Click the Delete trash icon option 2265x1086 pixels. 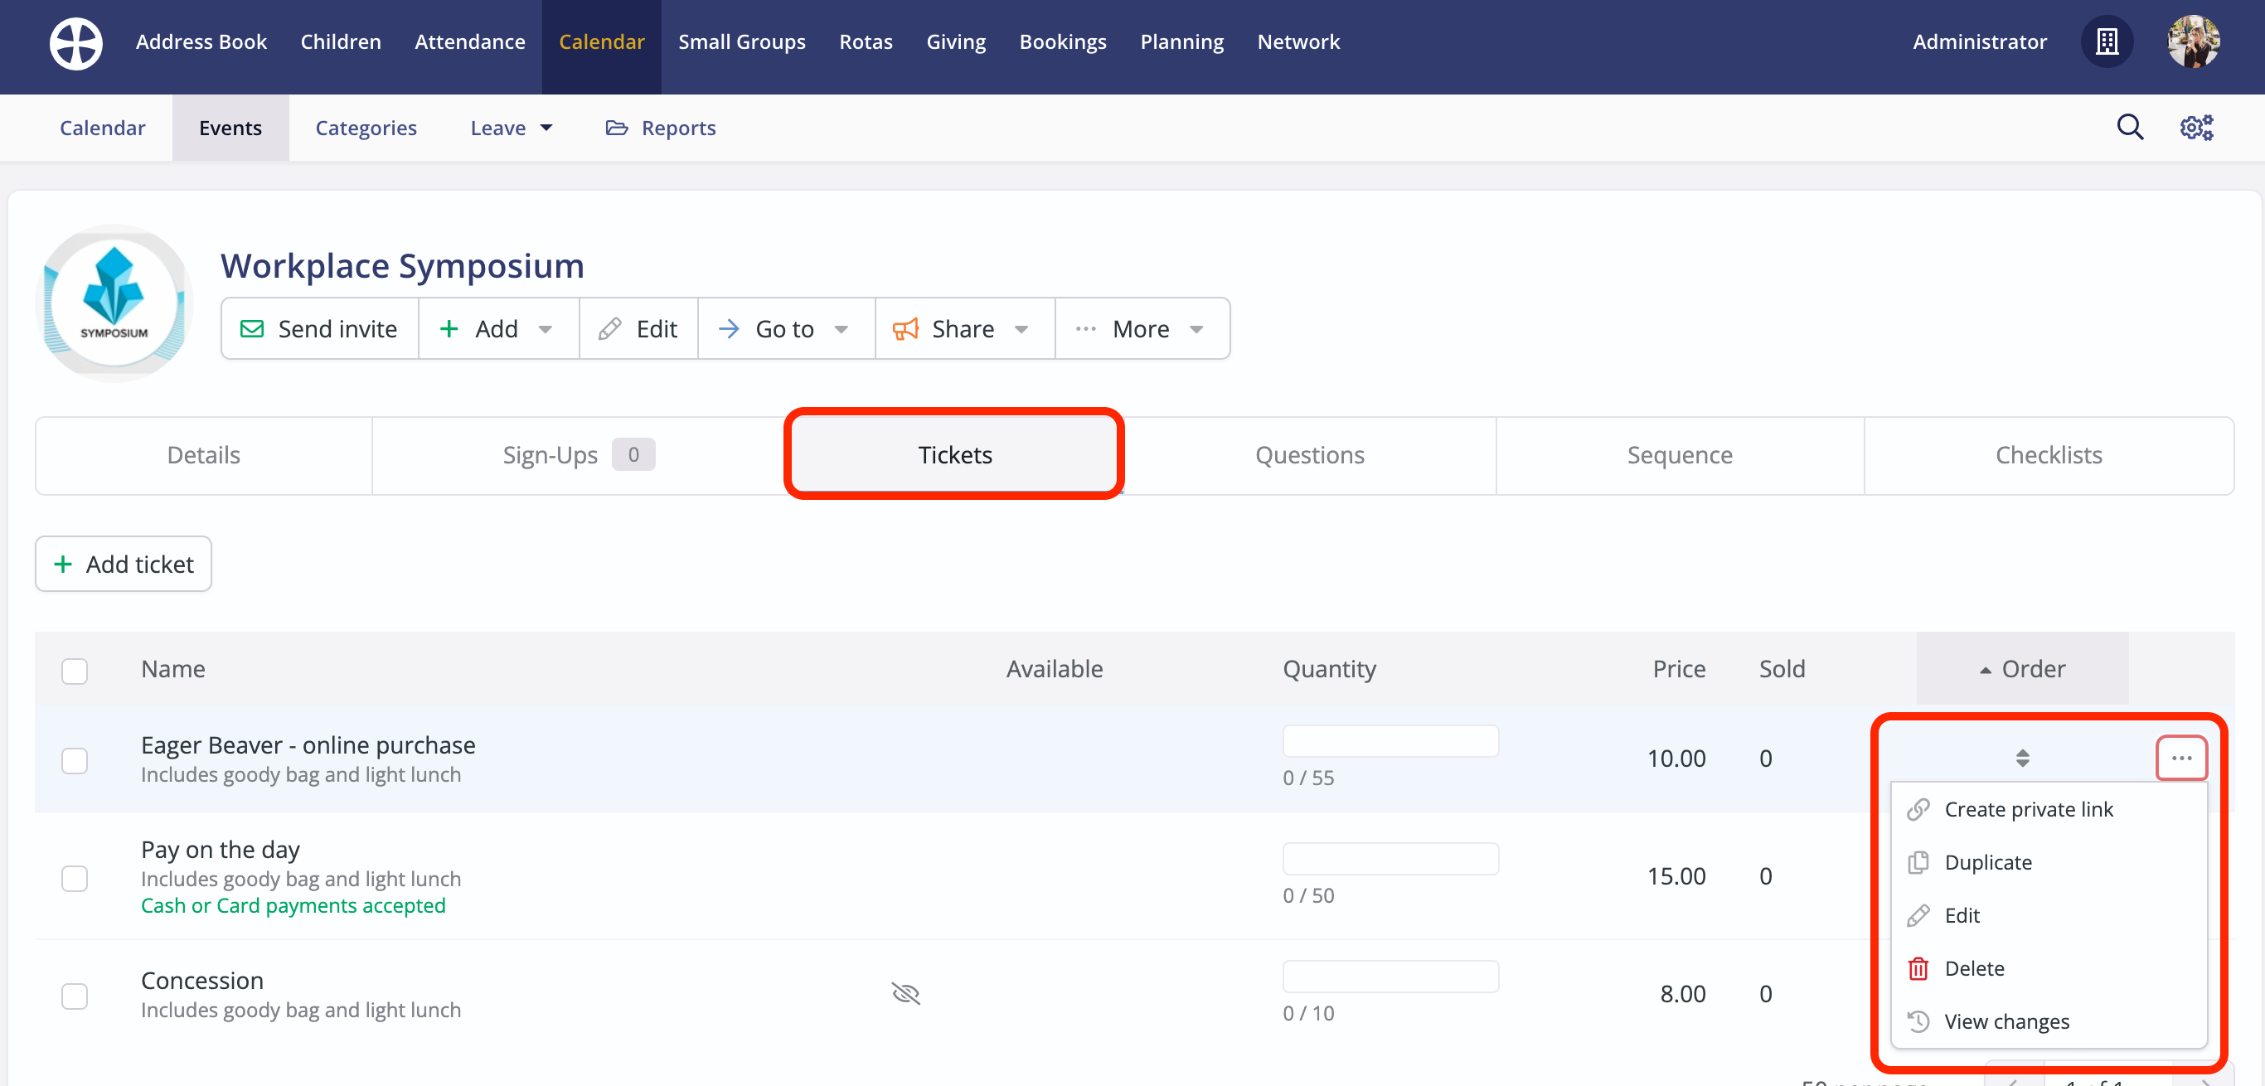pos(1973,968)
